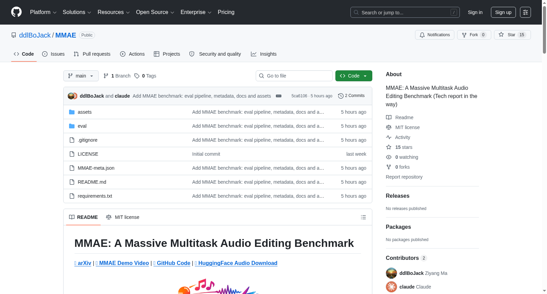547x294 pixels.
Task: Open the HuggingFace Audio Download link
Action: click(236, 263)
